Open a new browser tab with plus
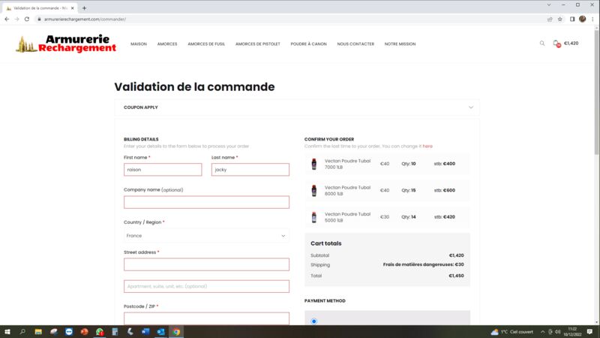The width and height of the screenshot is (600, 338). [84, 8]
